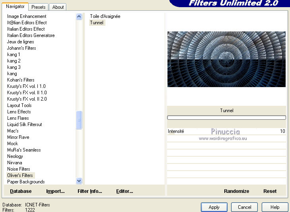Image resolution: width=290 pixels, height=212 pixels.
Task: Select Lens Effects category
Action: [x=19, y=112]
